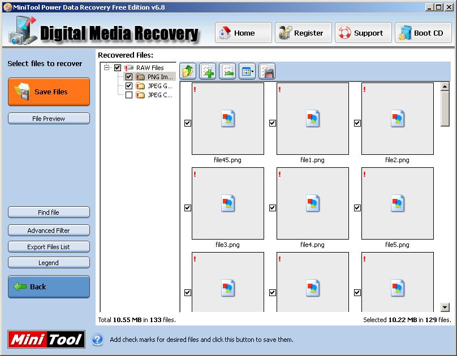Click the file4.png file name
This screenshot has width=457, height=356.
click(x=312, y=245)
